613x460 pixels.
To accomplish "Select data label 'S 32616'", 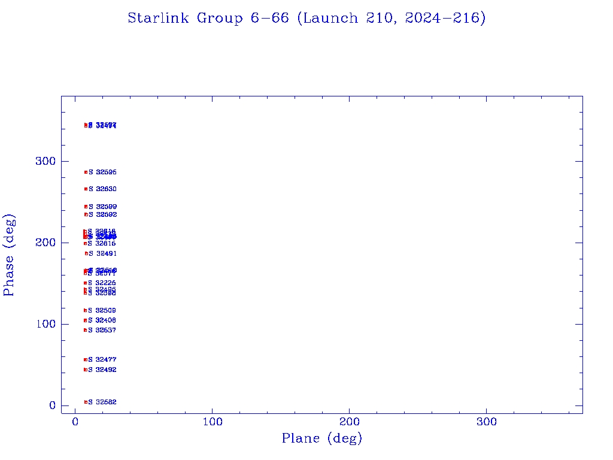I will coord(102,243).
